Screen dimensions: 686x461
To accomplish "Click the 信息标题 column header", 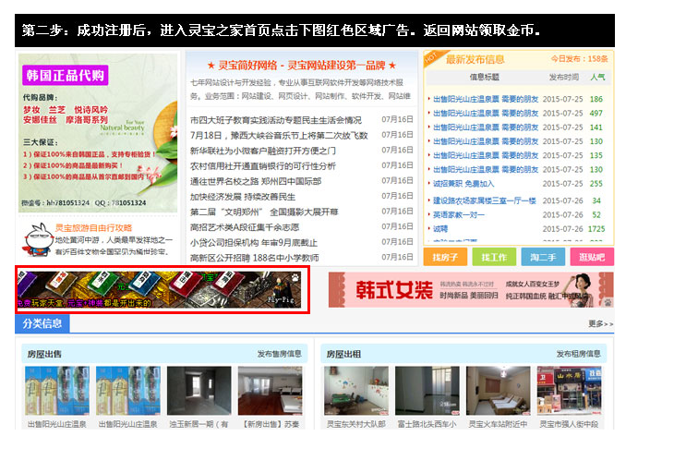I will point(484,77).
